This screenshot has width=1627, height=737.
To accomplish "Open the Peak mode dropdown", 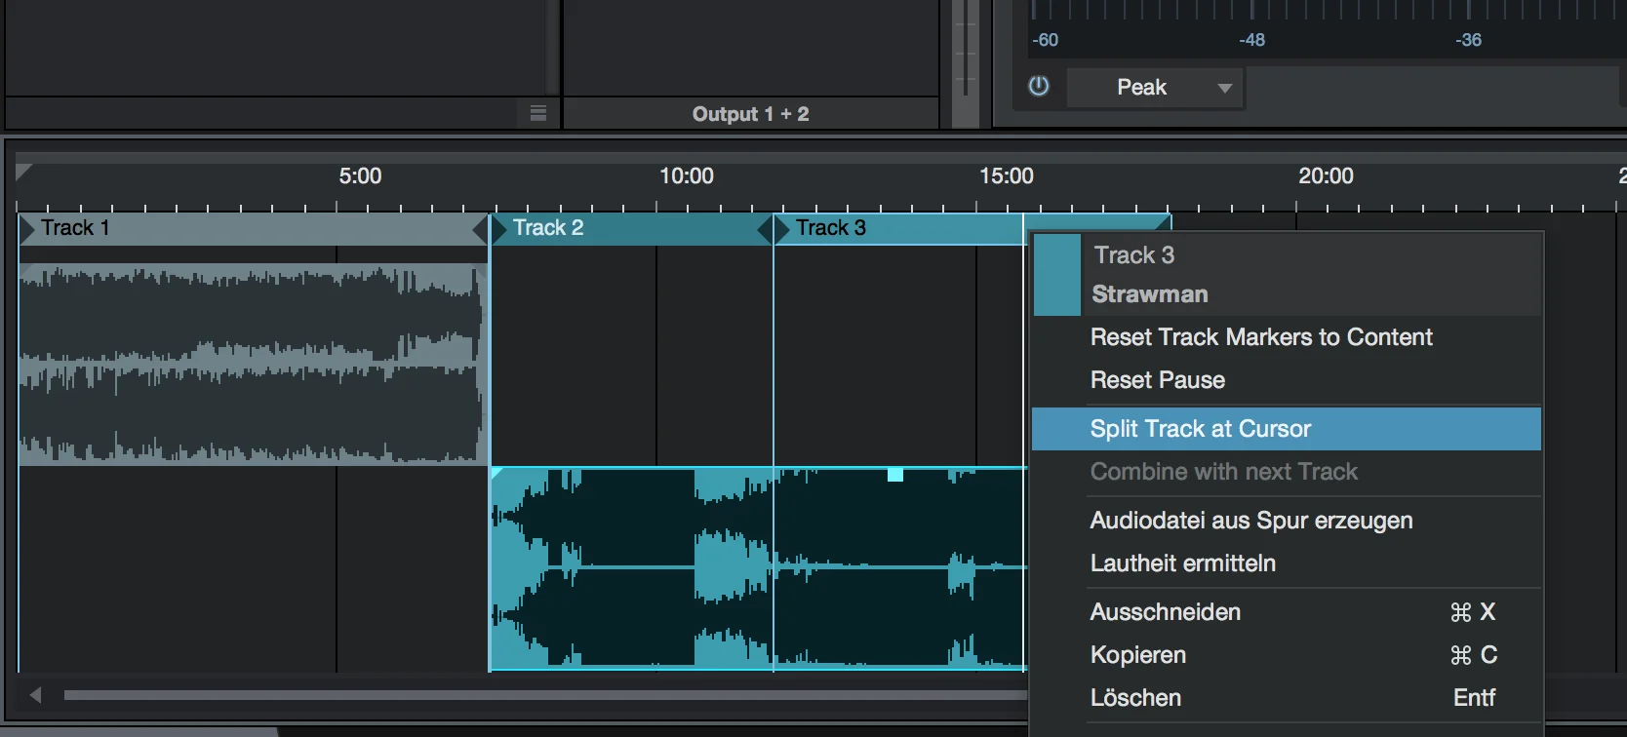I will [1156, 88].
